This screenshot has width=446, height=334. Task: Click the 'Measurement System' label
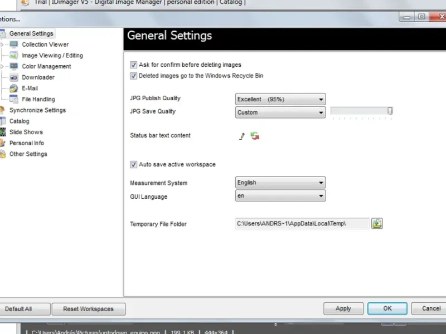(x=159, y=183)
